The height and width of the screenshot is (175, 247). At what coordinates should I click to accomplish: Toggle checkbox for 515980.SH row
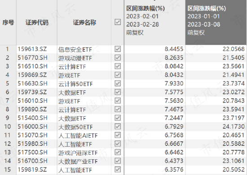[118, 144]
